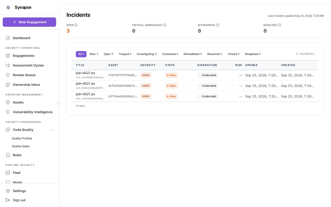Sort by the Severity column header
Viewport: 331px width, 207px height.
click(148, 65)
